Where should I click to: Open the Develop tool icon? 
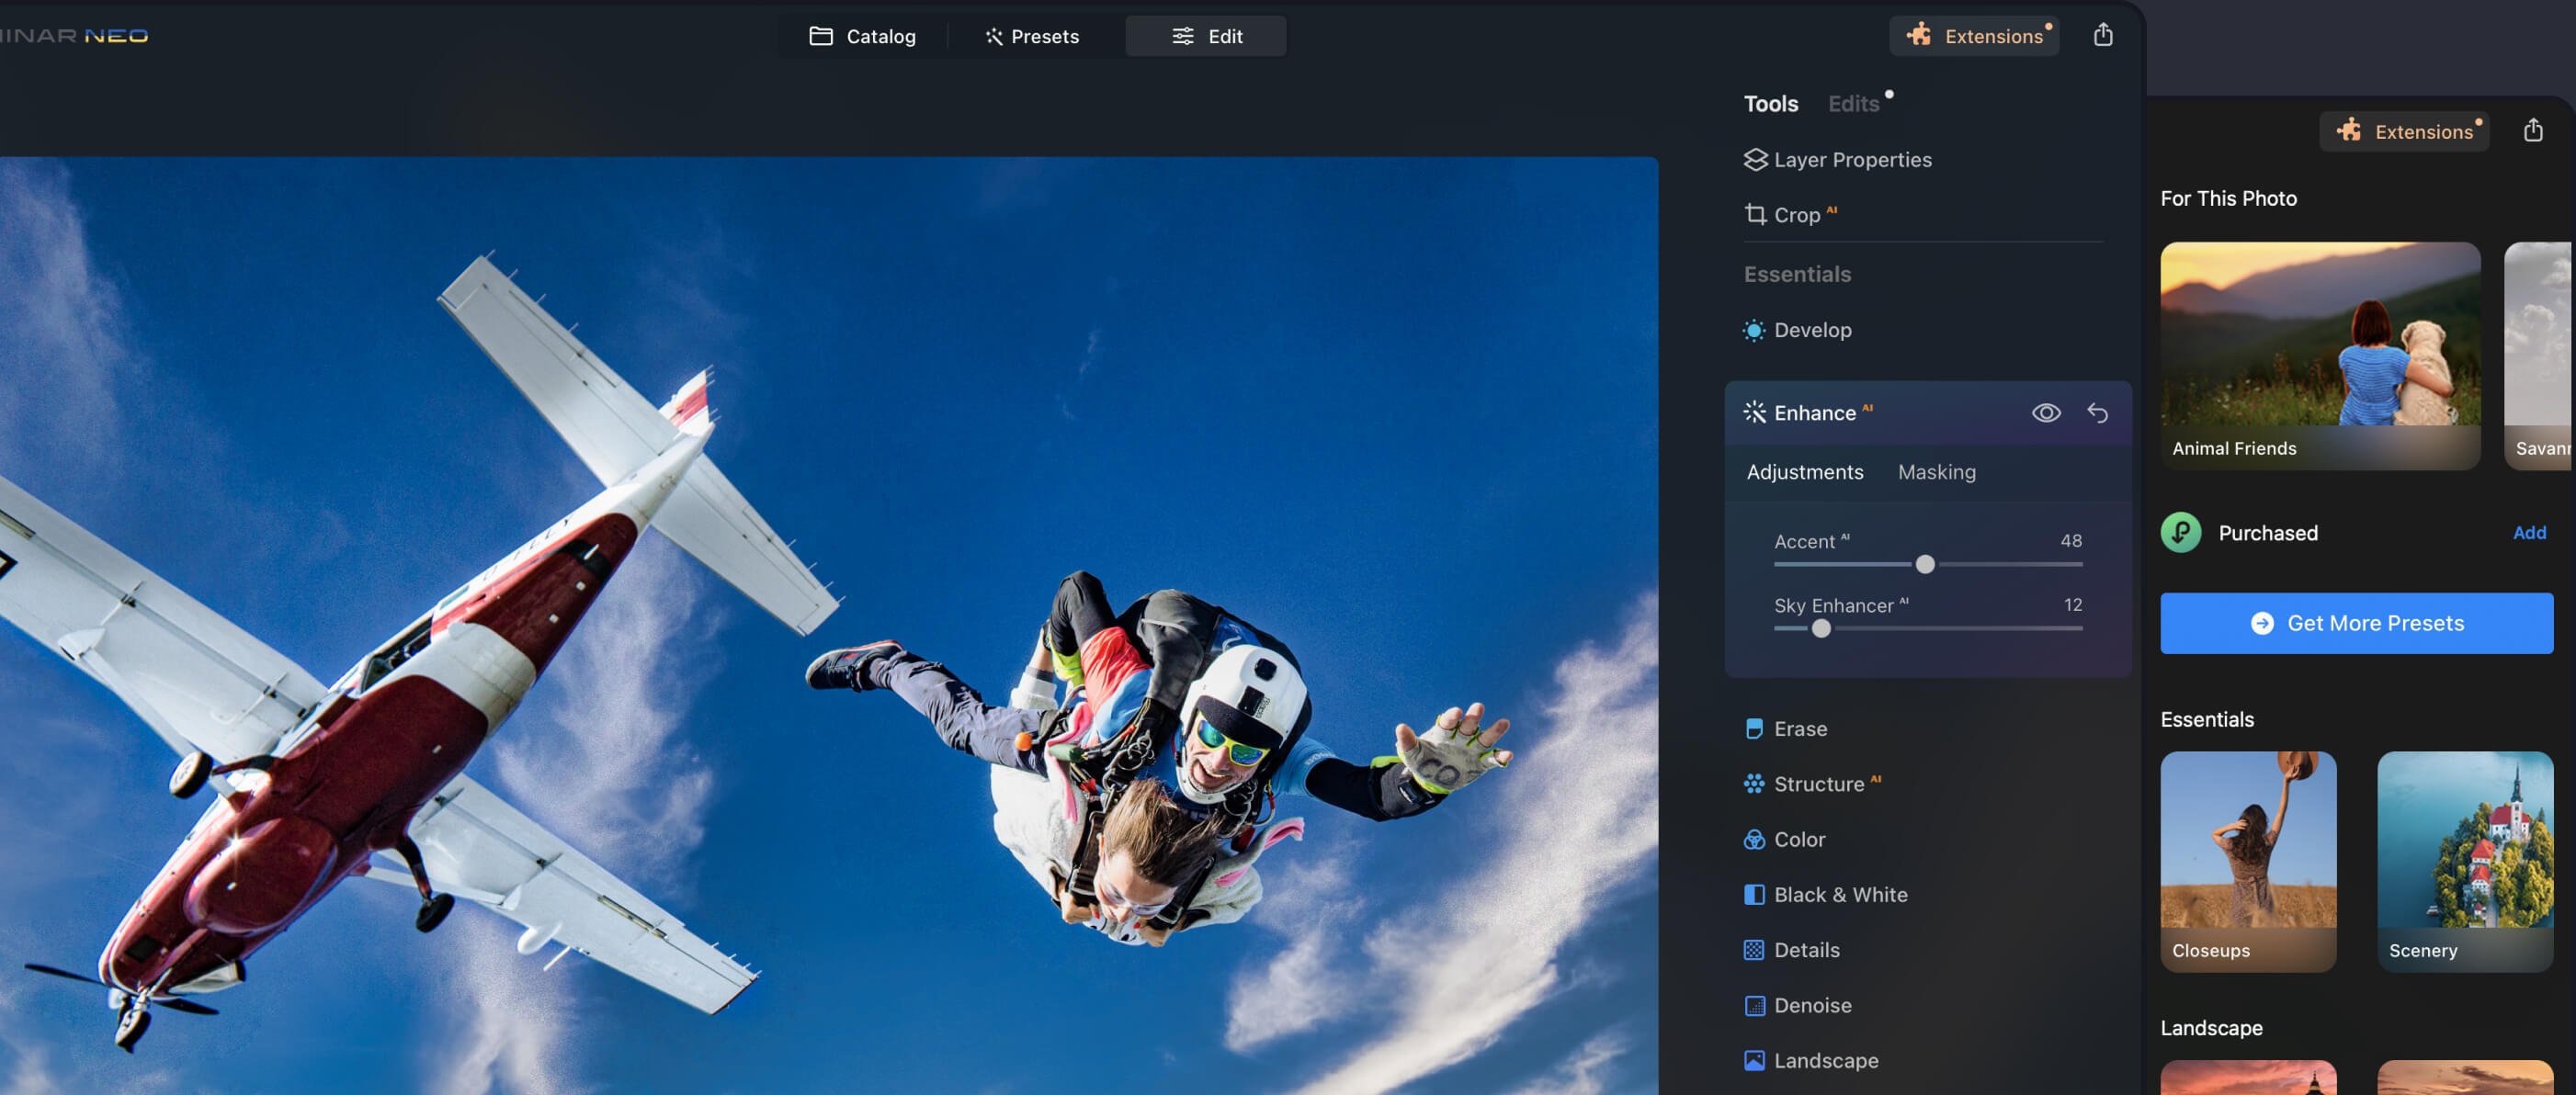pos(1754,330)
